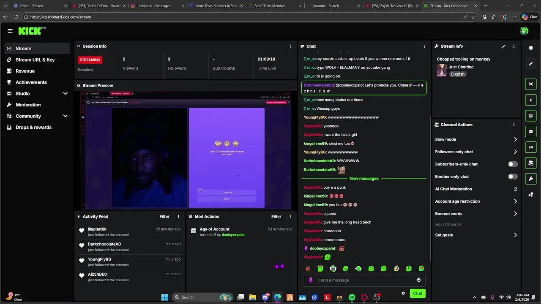Click the Kick logo
This screenshot has height=304, width=541.
tap(32, 31)
